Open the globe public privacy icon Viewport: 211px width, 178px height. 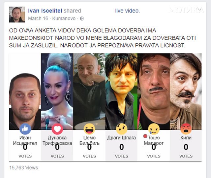(x=82, y=18)
